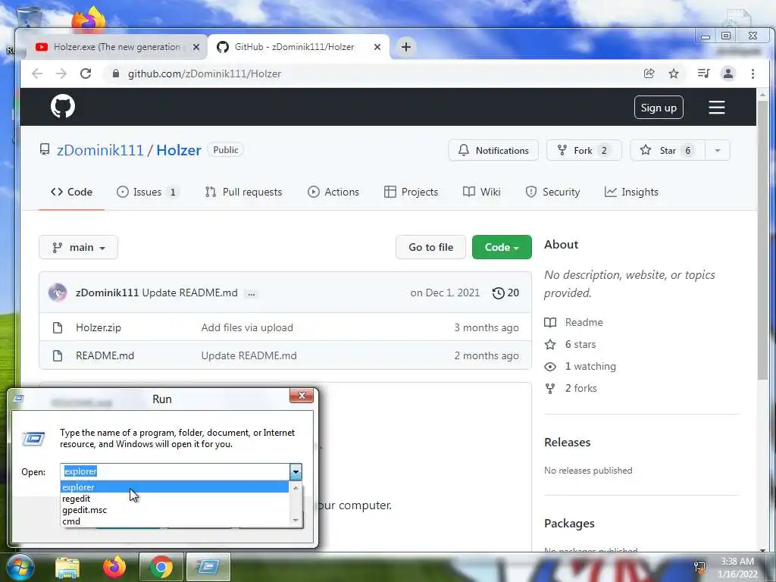The width and height of the screenshot is (776, 582).
Task: Open the GitHub hamburger menu
Action: (717, 108)
